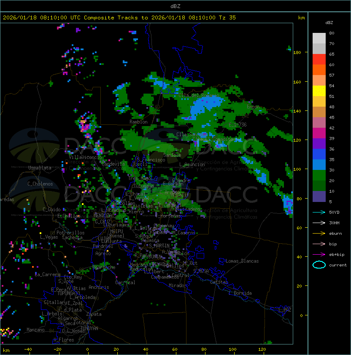351x355 pixels.
Task: Click the 'Cacheuta' map label
Action: pos(72,237)
